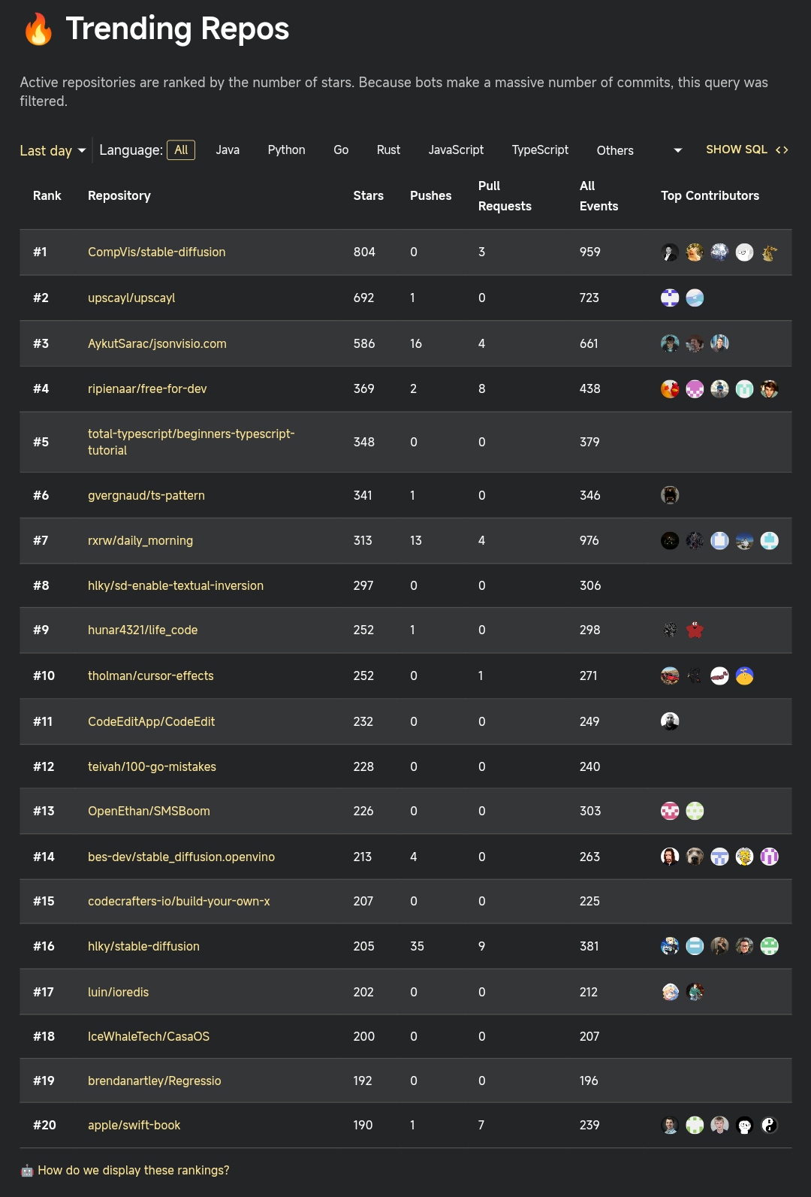Enable the Java language filter
811x1197 pixels.
click(228, 150)
